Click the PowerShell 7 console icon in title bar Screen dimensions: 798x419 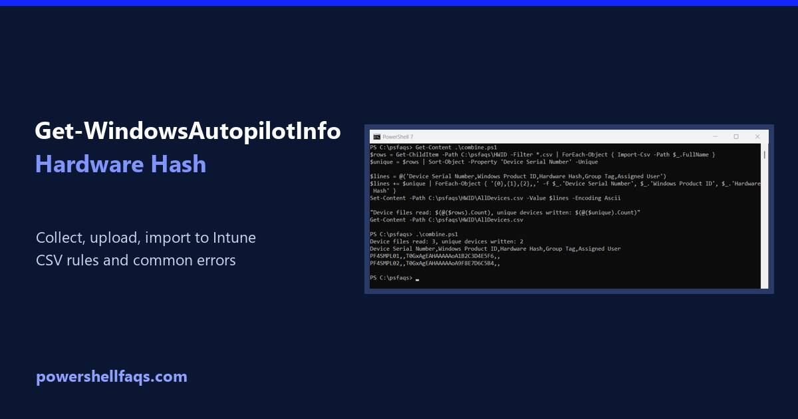[x=376, y=136]
